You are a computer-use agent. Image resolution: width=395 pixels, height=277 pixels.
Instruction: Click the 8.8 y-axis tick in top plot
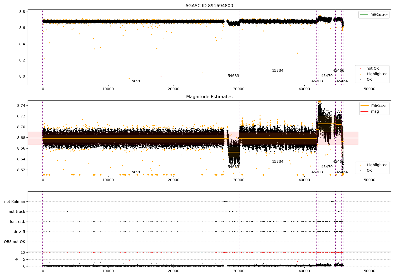click(22, 12)
